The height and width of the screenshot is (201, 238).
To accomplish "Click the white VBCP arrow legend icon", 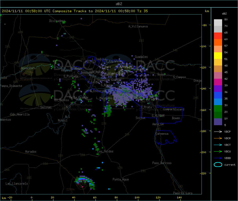I will tap(218, 132).
